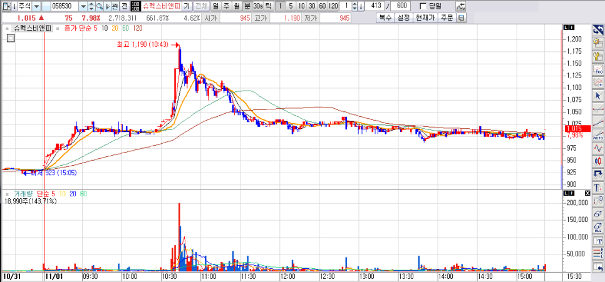This screenshot has height=282, width=605.
Task: Select the 30 minute interval tab
Action: pyautogui.click(x=312, y=6)
